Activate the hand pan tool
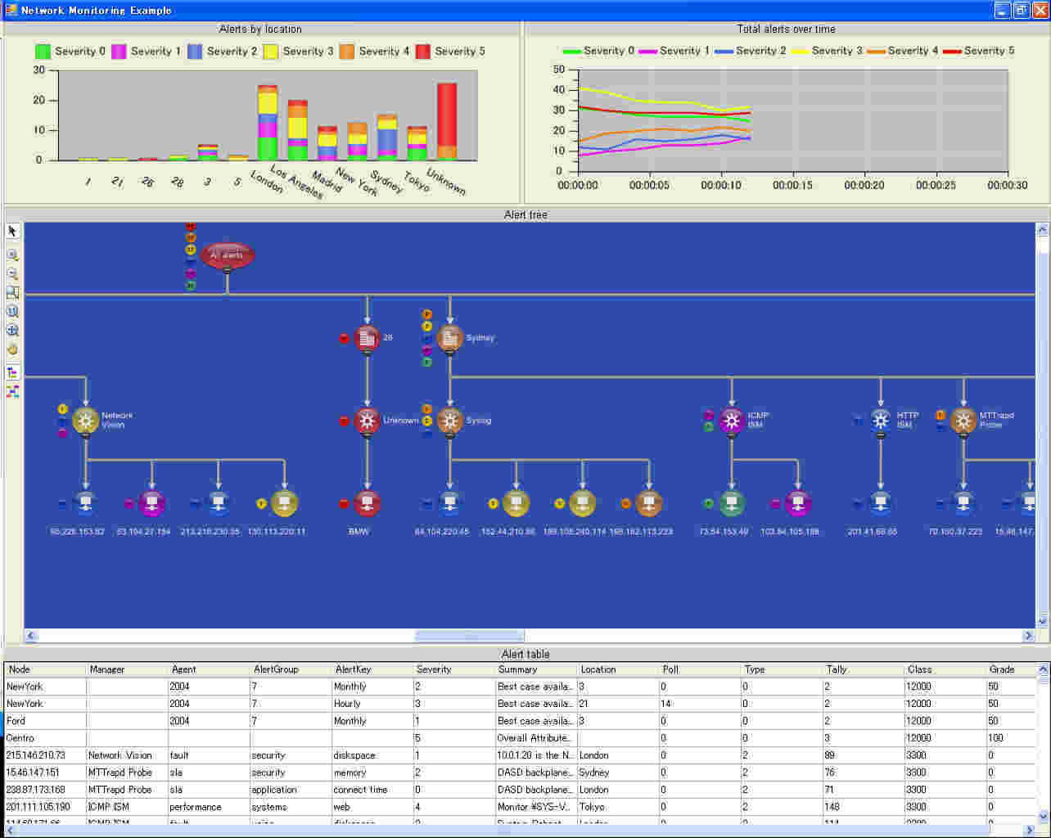 (x=12, y=349)
